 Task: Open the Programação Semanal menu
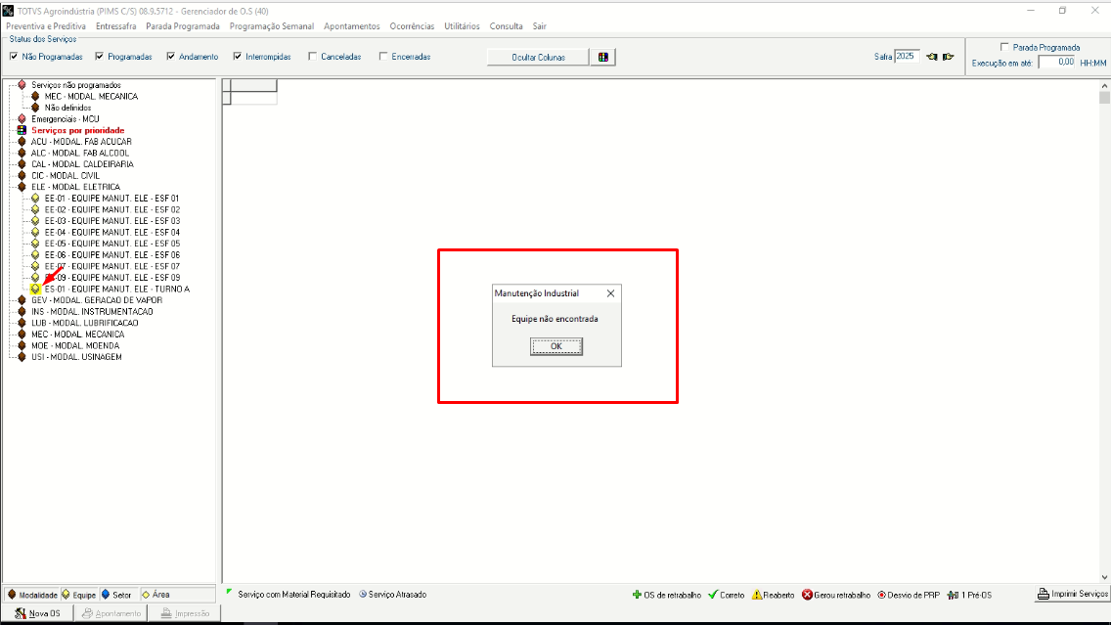(x=271, y=26)
